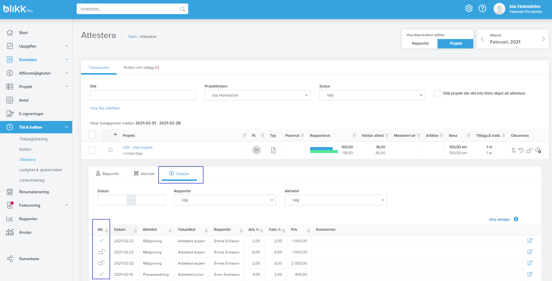Go to Start via home icon
The image size is (552, 281).
10,33
